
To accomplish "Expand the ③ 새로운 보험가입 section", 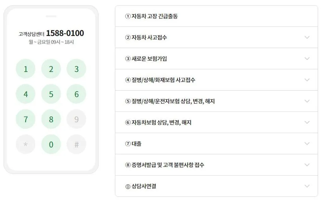I will [306, 59].
